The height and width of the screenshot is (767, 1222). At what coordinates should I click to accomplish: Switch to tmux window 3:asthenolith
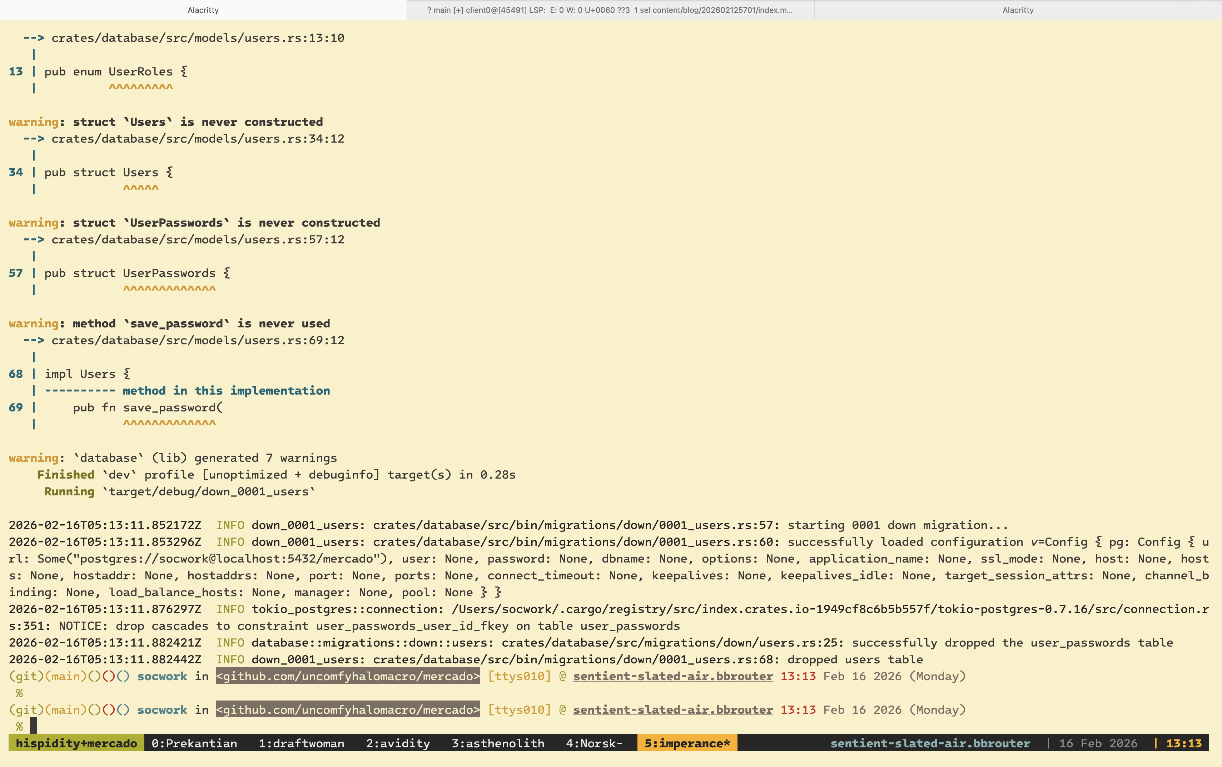pyautogui.click(x=499, y=743)
